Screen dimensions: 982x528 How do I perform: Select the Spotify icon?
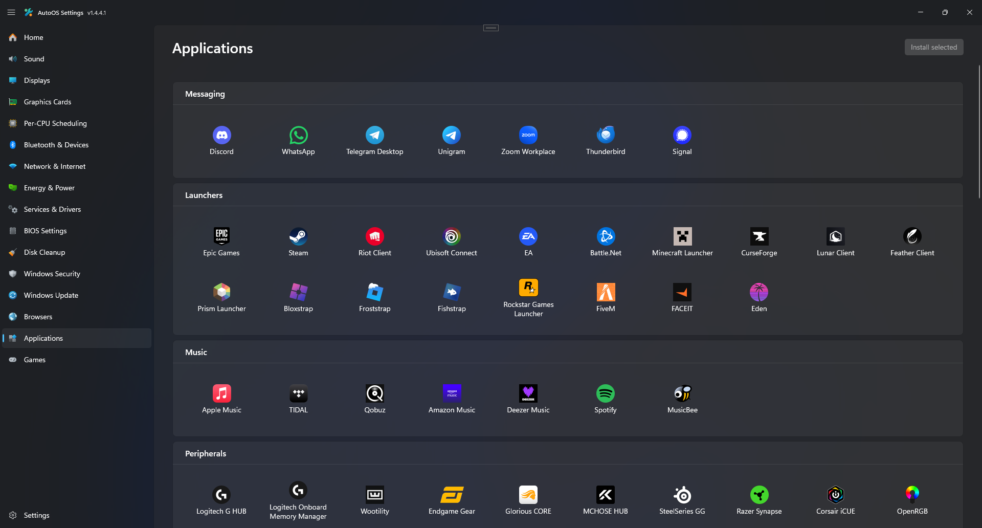pos(606,393)
